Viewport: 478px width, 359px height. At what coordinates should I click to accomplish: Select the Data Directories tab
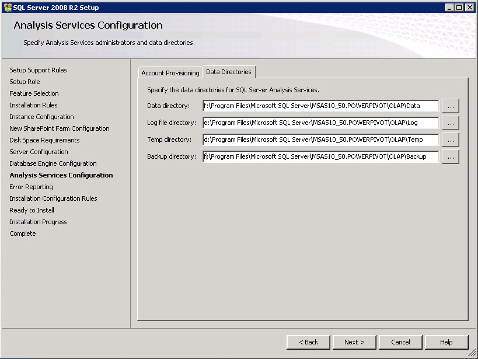tap(229, 72)
